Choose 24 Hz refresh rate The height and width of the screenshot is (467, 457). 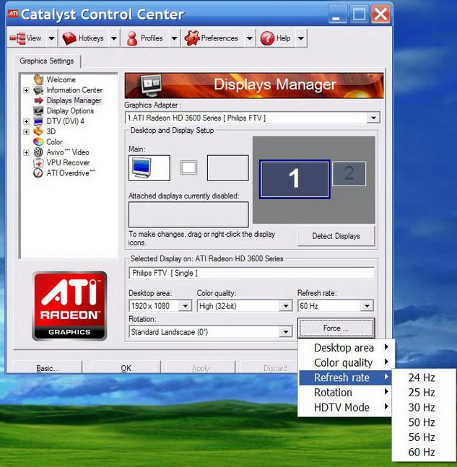(x=423, y=377)
